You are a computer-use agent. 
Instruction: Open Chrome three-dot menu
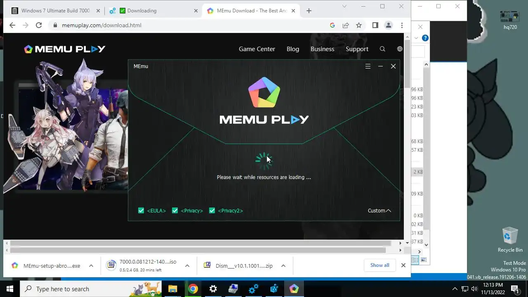[x=402, y=25]
